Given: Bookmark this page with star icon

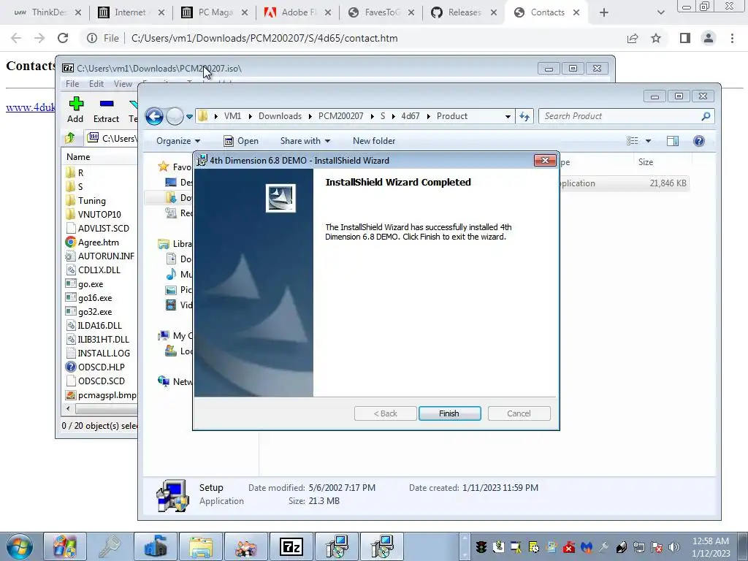Looking at the screenshot, I should click(x=657, y=38).
